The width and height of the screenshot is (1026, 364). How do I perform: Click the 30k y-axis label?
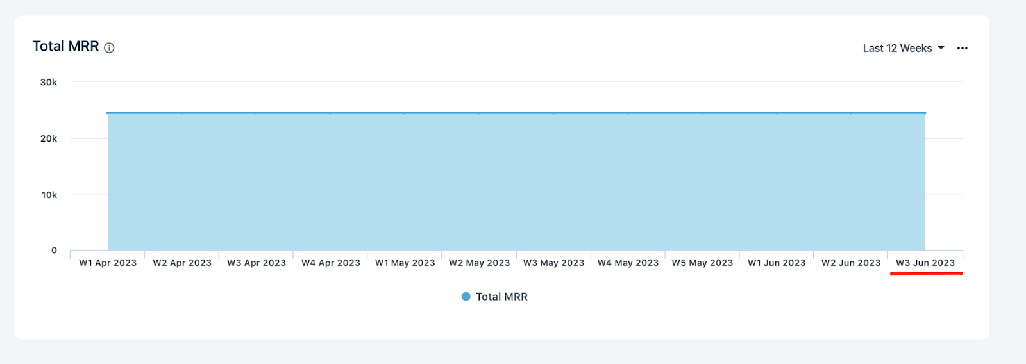[49, 82]
